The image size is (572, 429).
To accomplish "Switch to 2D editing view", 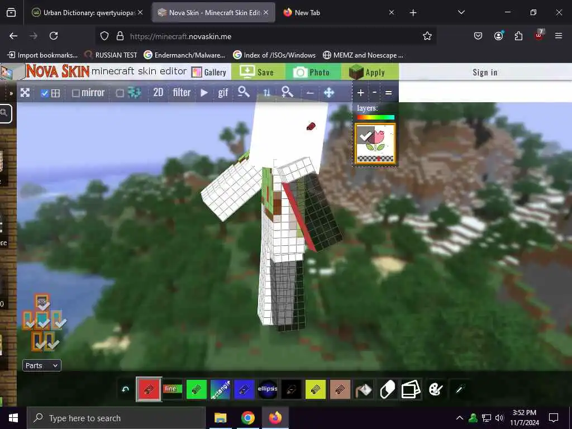I will click(x=158, y=93).
